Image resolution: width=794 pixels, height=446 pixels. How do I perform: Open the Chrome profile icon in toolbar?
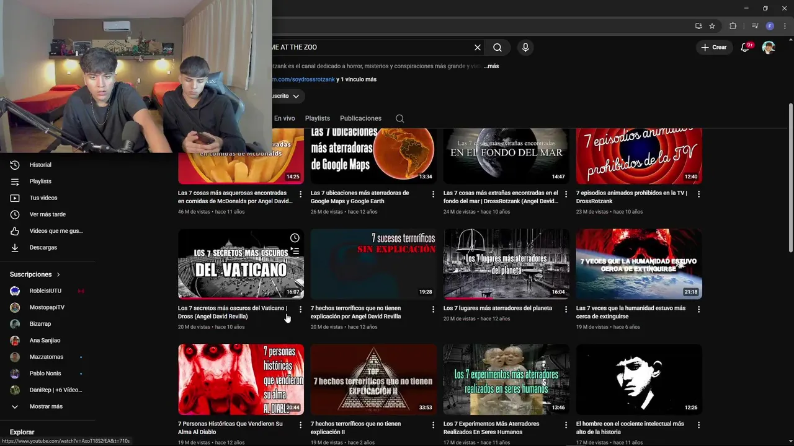770,26
